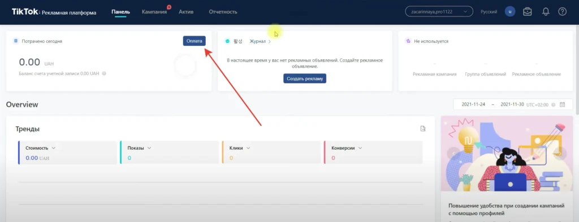Open the Актив menu tab
Image resolution: width=579 pixels, height=222 pixels.
click(186, 12)
